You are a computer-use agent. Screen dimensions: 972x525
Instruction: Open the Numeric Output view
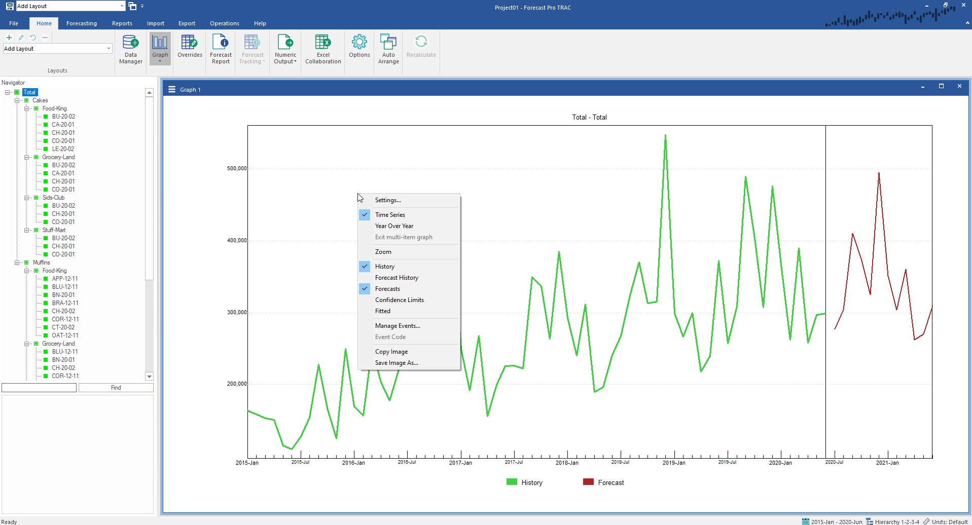click(285, 49)
